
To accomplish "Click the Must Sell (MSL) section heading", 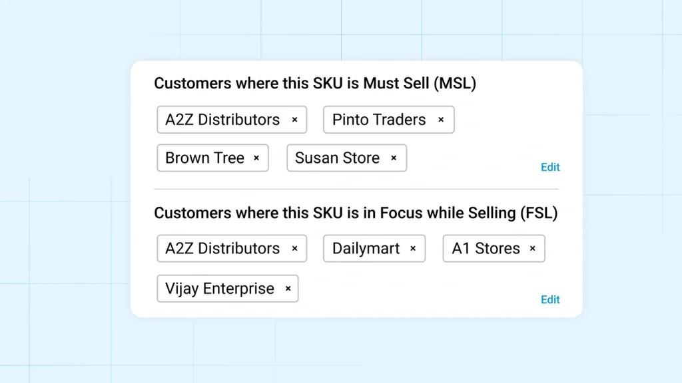I will pyautogui.click(x=315, y=83).
